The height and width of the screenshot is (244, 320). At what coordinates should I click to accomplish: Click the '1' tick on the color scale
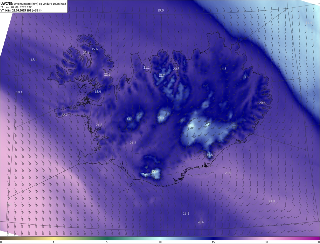53,242
